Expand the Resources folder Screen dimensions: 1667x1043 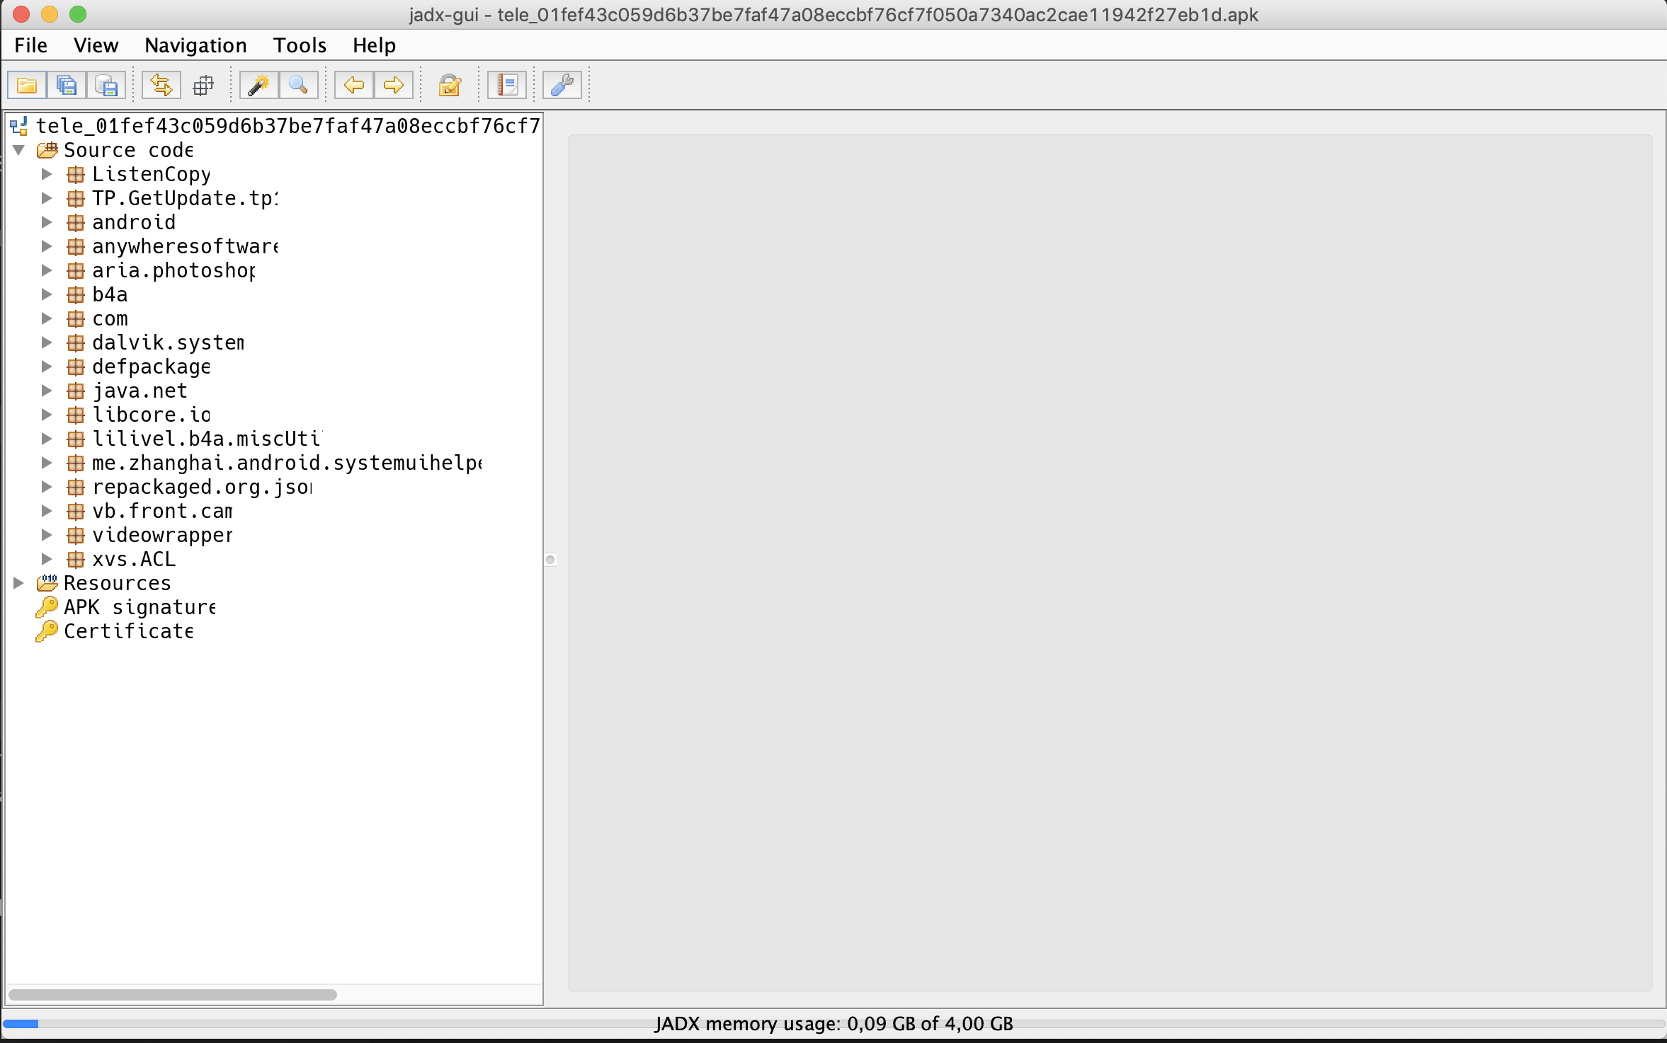[x=19, y=583]
